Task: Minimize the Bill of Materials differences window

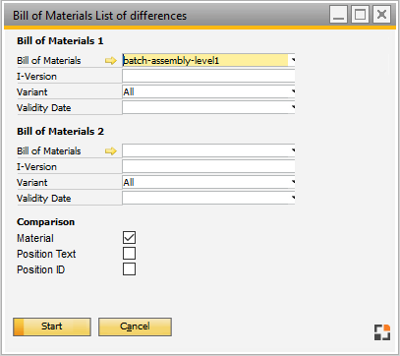Action: tap(338, 15)
